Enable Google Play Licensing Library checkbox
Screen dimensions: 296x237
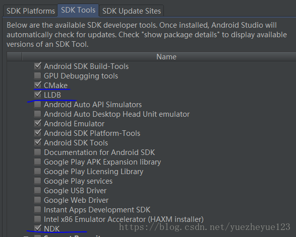(x=38, y=171)
